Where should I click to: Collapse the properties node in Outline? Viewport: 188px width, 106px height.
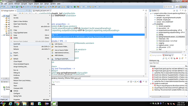[153, 24]
